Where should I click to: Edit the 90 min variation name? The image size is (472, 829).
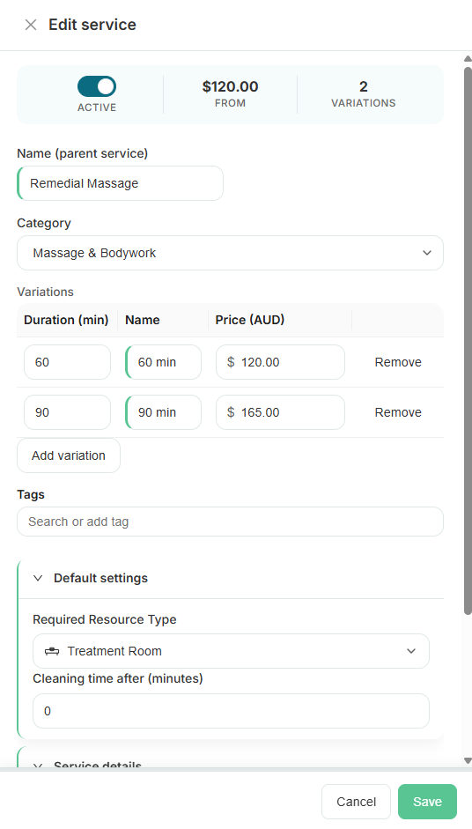pyautogui.click(x=163, y=412)
